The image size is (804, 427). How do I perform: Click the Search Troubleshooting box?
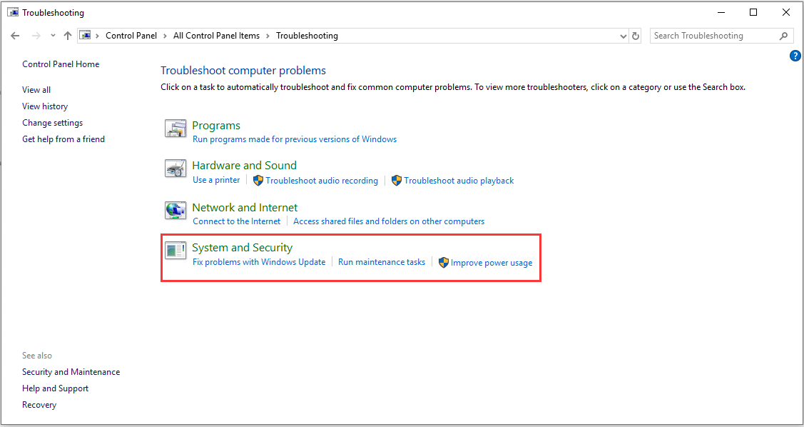(721, 36)
